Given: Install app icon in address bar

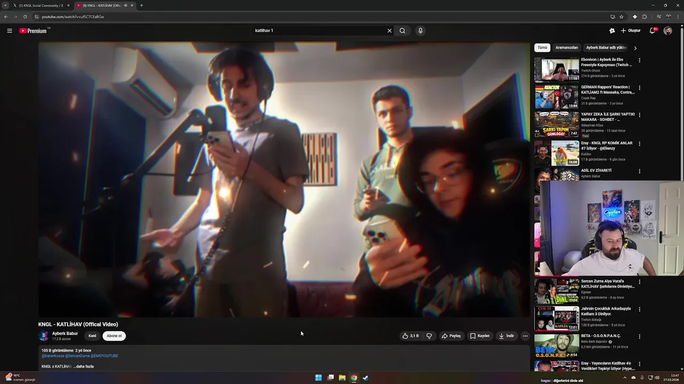Looking at the screenshot, I should pos(612,17).
